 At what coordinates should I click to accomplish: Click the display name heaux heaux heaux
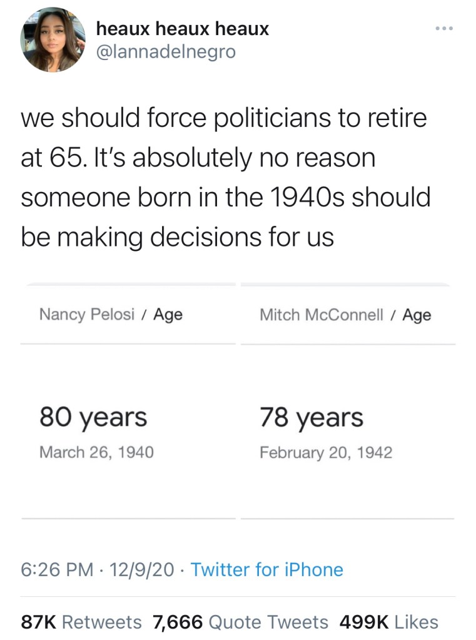[183, 28]
